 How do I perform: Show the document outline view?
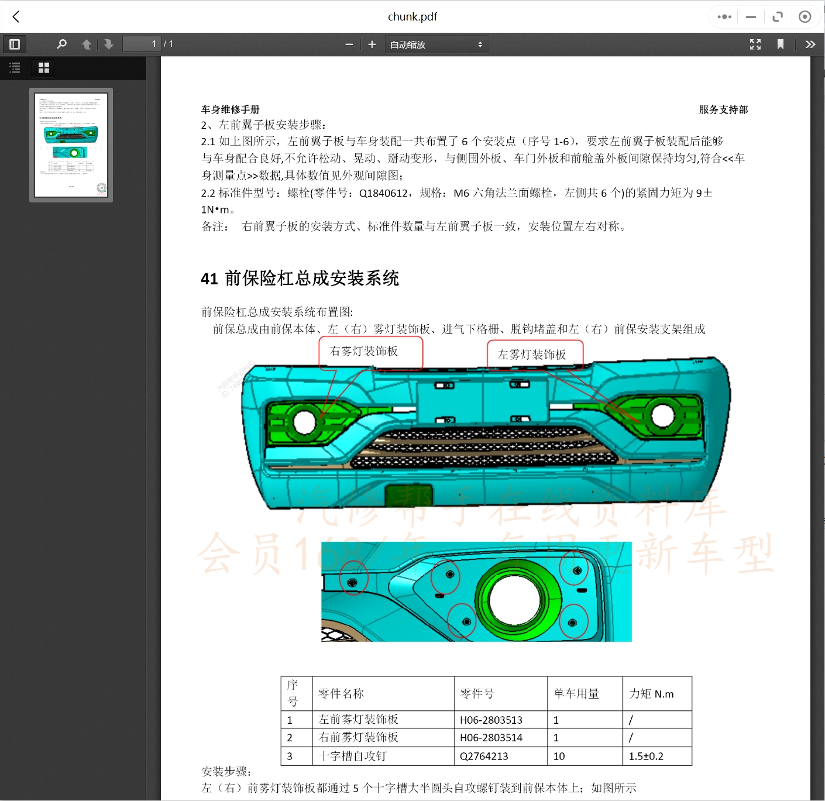pos(15,68)
